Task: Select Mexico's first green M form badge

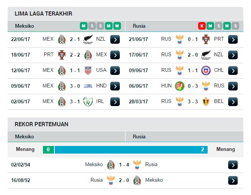Action: click(x=84, y=26)
